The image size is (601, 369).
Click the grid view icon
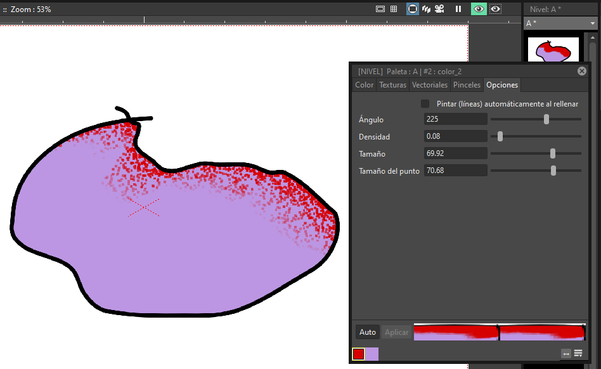pyautogui.click(x=394, y=9)
